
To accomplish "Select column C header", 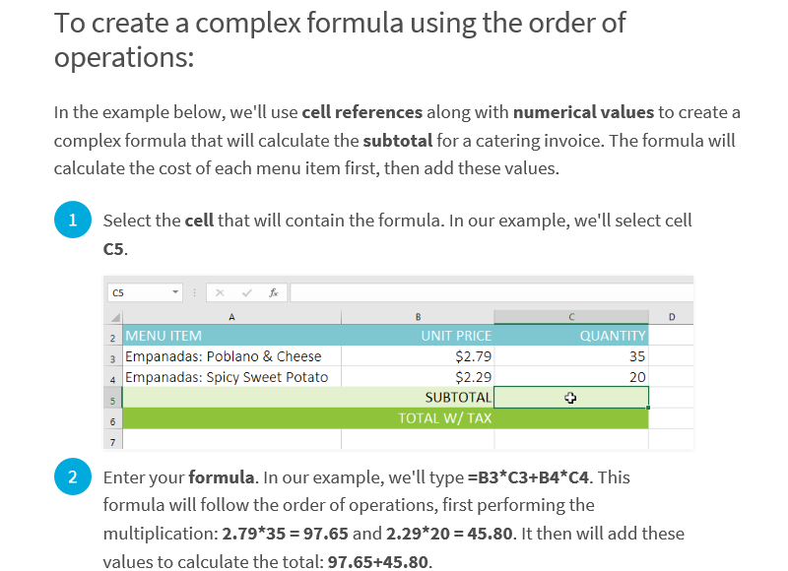I will coord(571,317).
